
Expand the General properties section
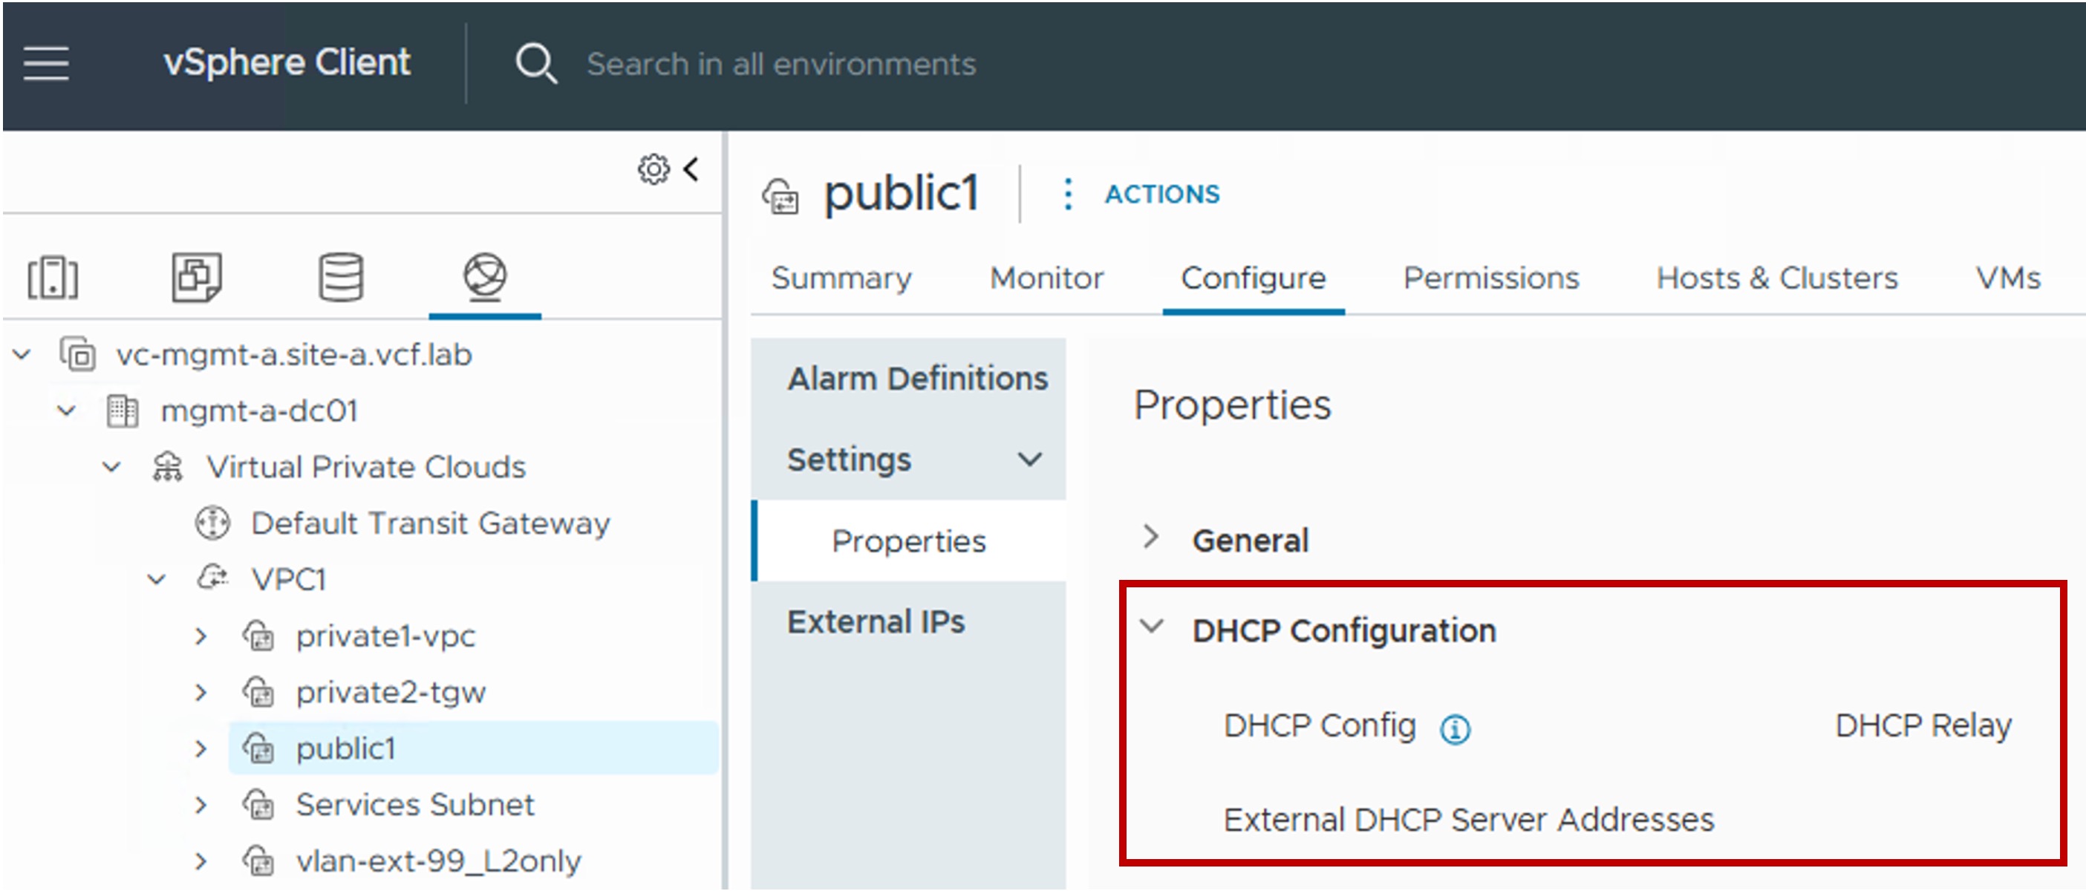1151,536
